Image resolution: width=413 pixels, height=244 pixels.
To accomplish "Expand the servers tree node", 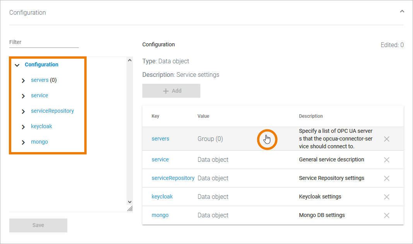I will tap(23, 81).
